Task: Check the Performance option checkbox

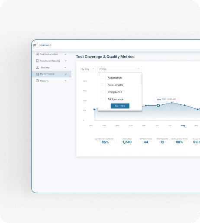Action: pos(103,99)
